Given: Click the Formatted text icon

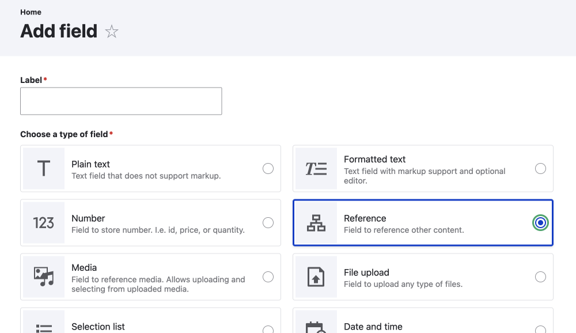Looking at the screenshot, I should (316, 169).
